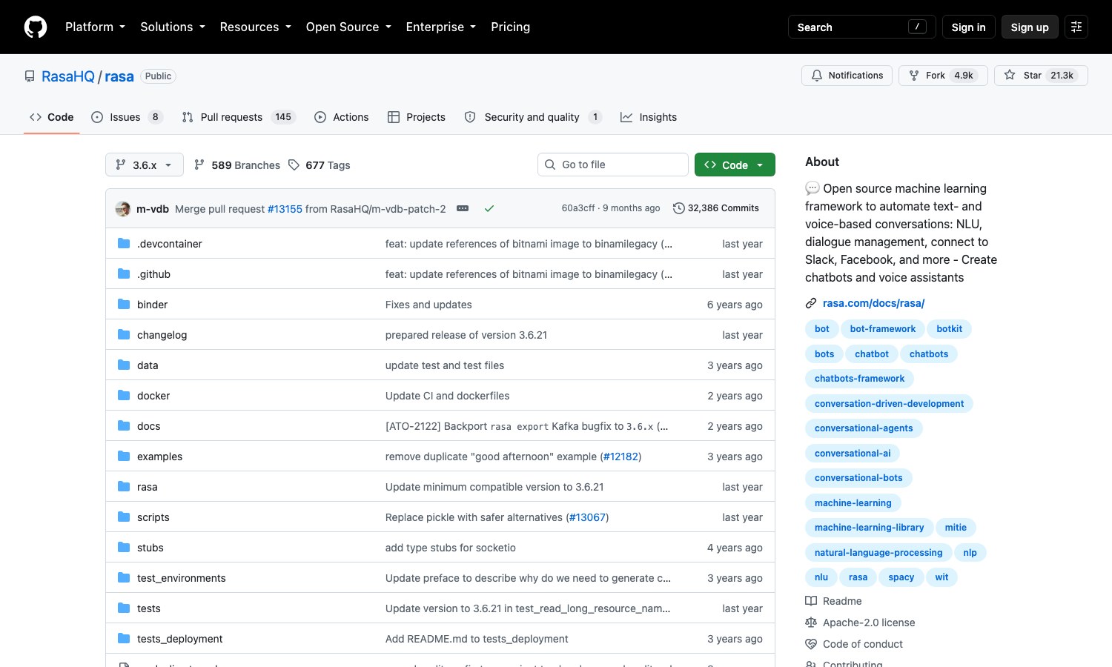The height and width of the screenshot is (667, 1112).
Task: Click the star icon to star rasa
Action: 1010,76
